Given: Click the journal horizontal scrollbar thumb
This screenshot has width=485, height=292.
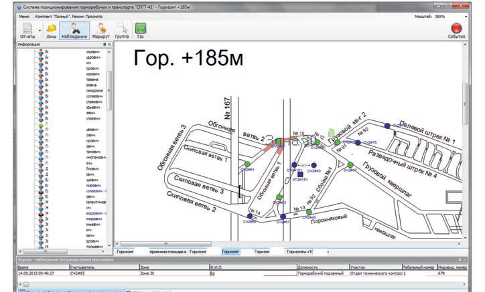Looking at the screenshot, I should pyautogui.click(x=26, y=284).
